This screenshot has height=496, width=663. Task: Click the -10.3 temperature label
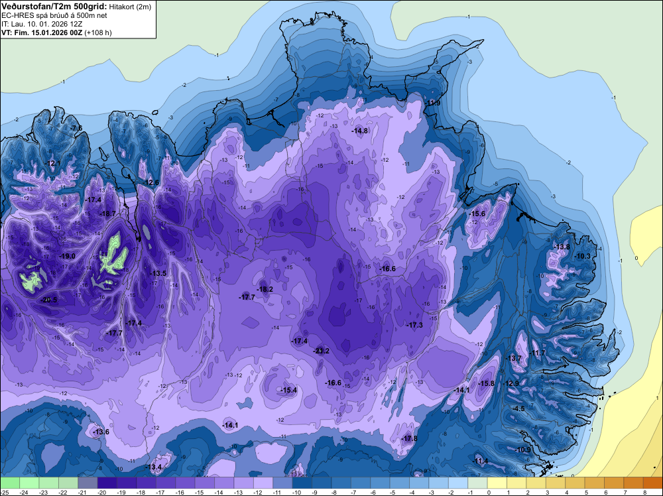[582, 256]
